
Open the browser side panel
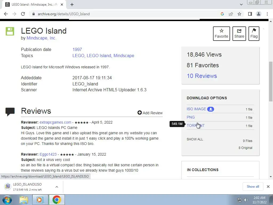250,14
